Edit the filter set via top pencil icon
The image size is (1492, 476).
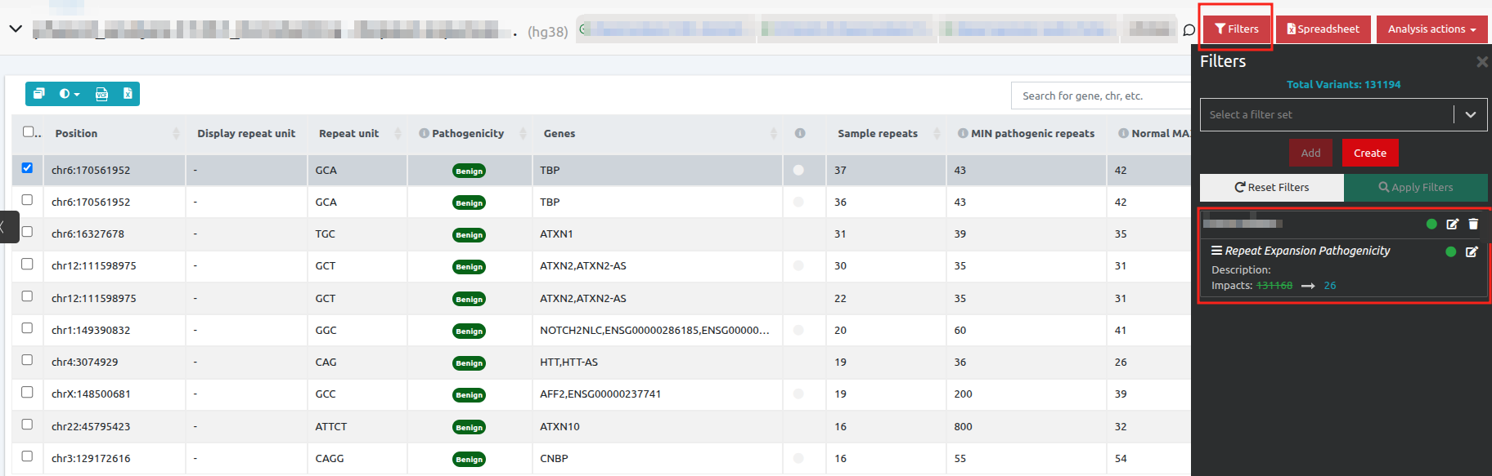[1452, 224]
